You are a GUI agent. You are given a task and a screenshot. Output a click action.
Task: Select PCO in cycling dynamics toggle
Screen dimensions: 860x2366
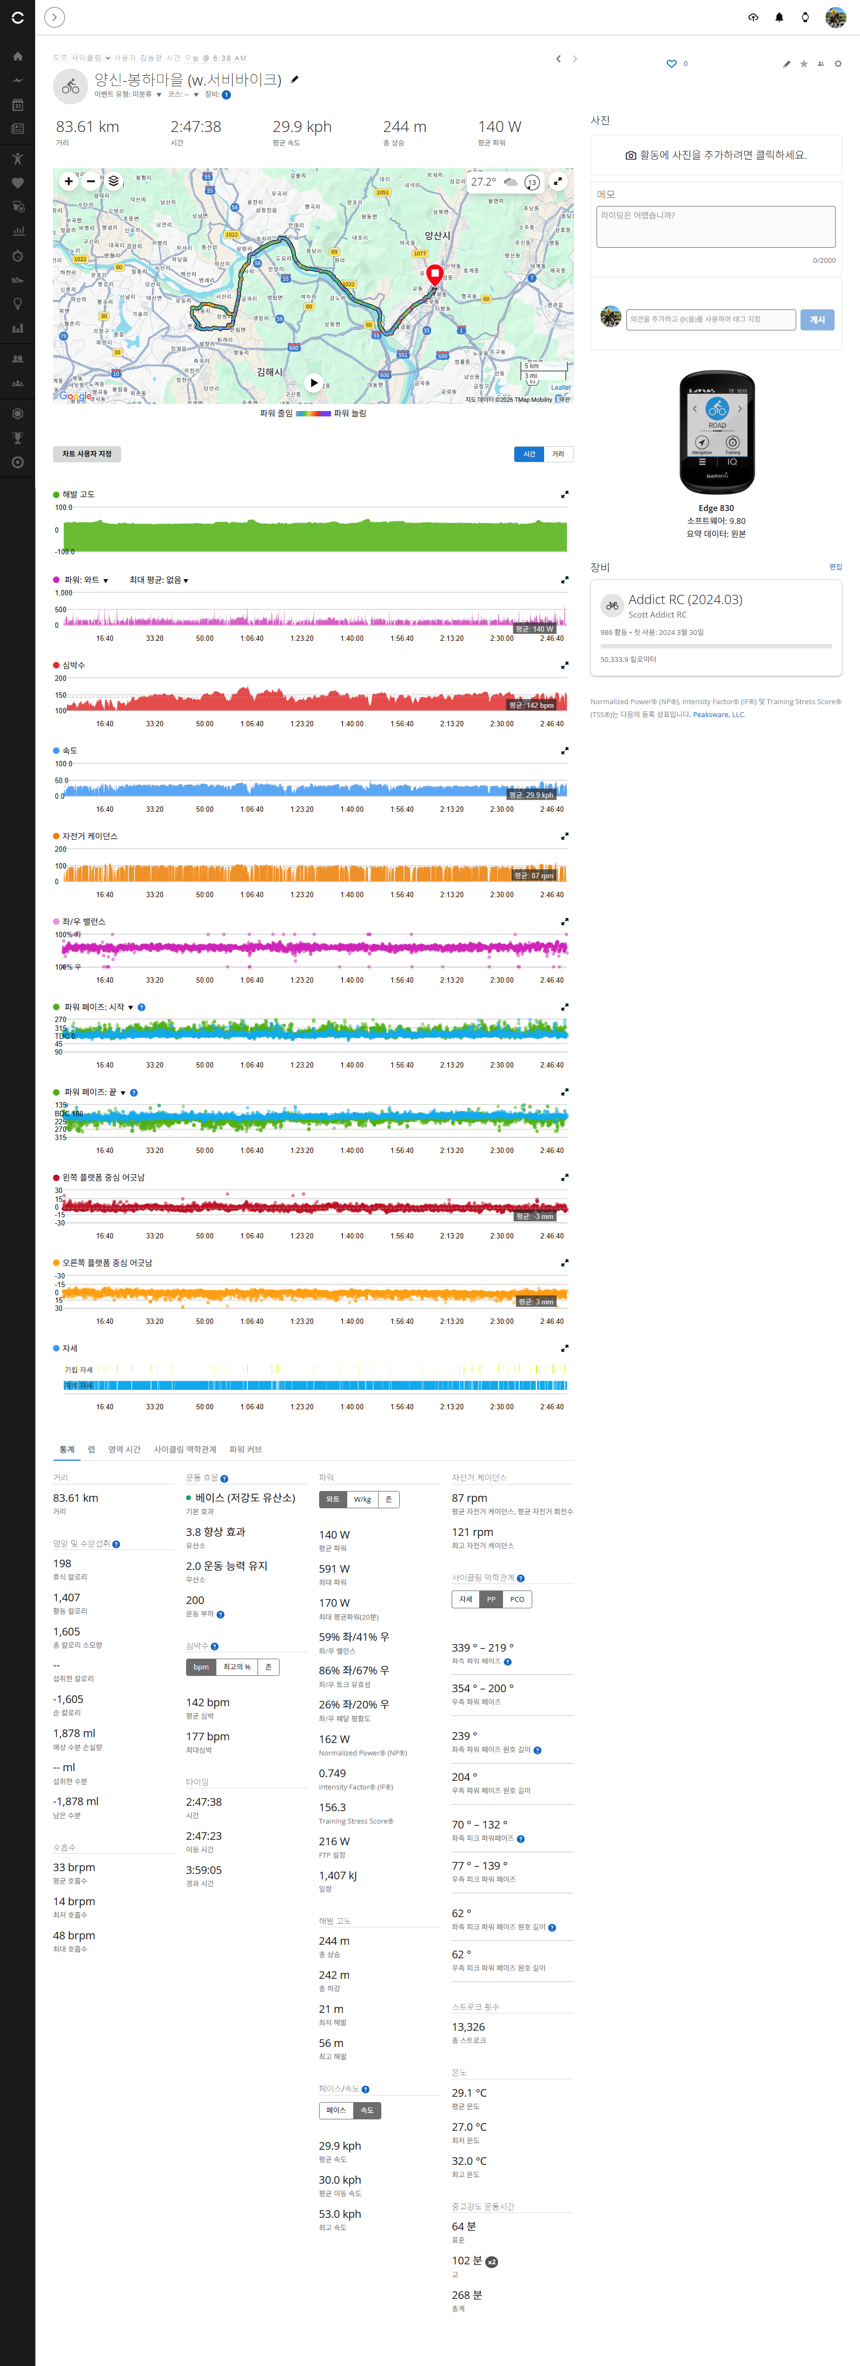tap(517, 1599)
